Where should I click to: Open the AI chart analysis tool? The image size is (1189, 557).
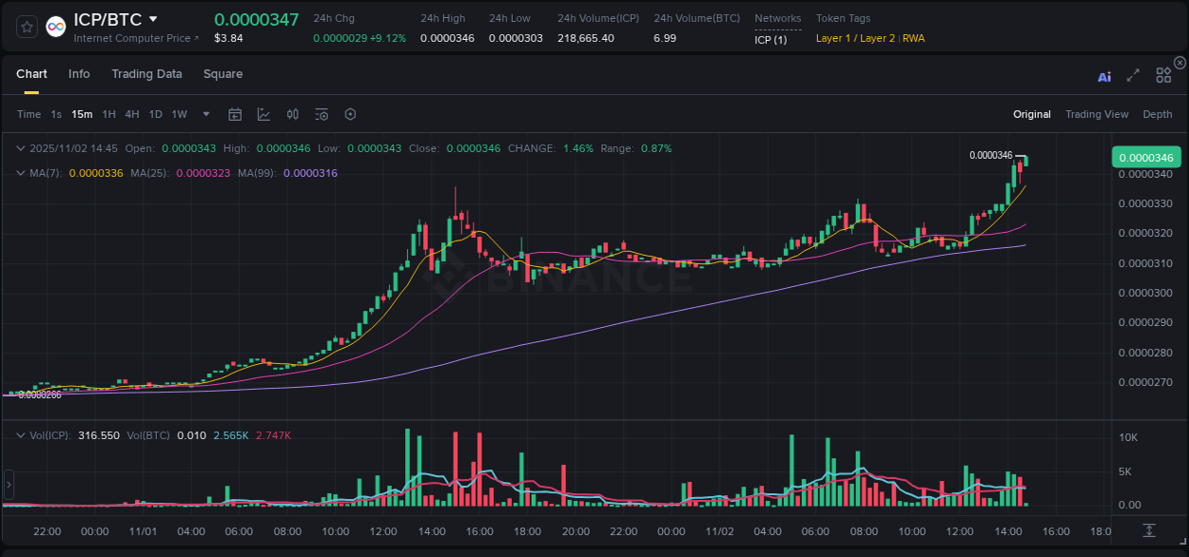pyautogui.click(x=1103, y=77)
